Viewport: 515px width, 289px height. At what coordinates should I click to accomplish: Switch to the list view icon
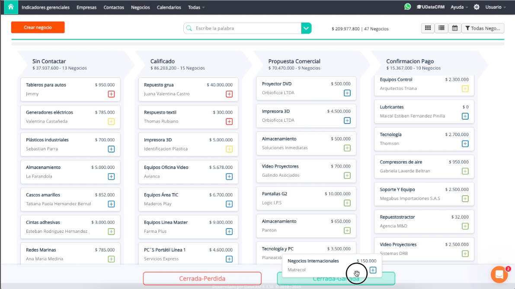[x=441, y=28]
